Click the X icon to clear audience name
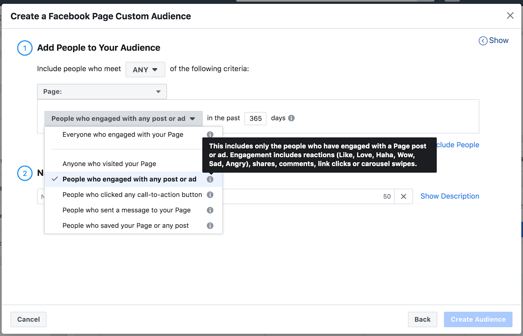The width and height of the screenshot is (523, 336). [403, 196]
